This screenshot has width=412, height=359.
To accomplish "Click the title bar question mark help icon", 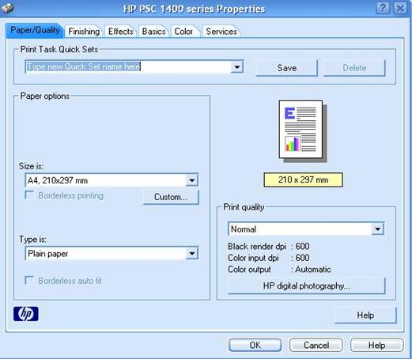I will pyautogui.click(x=383, y=8).
